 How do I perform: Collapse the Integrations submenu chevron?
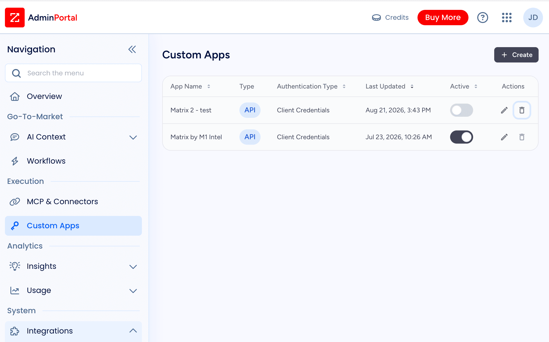133,331
